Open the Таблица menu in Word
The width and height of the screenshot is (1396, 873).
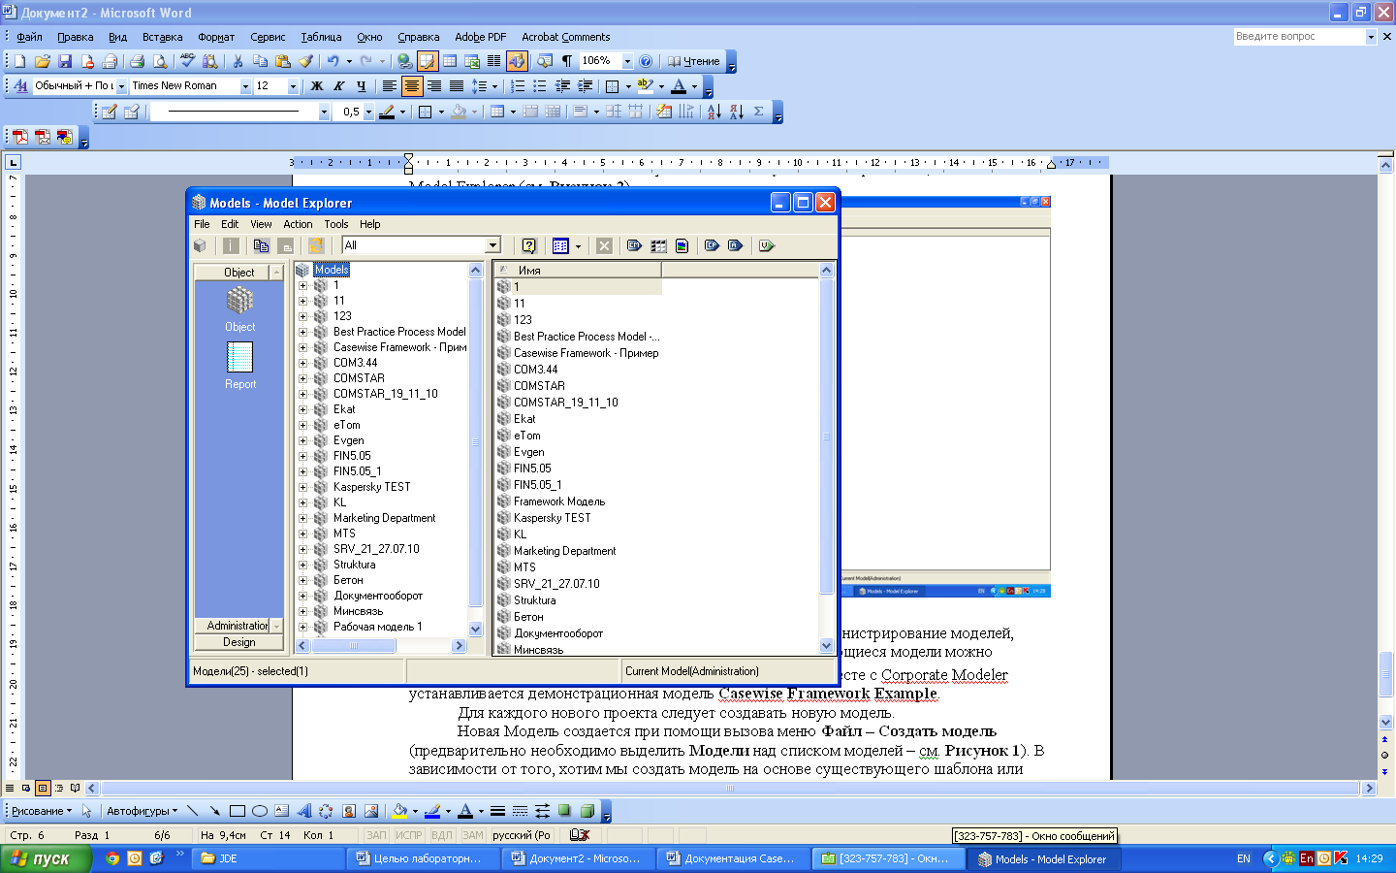click(321, 37)
